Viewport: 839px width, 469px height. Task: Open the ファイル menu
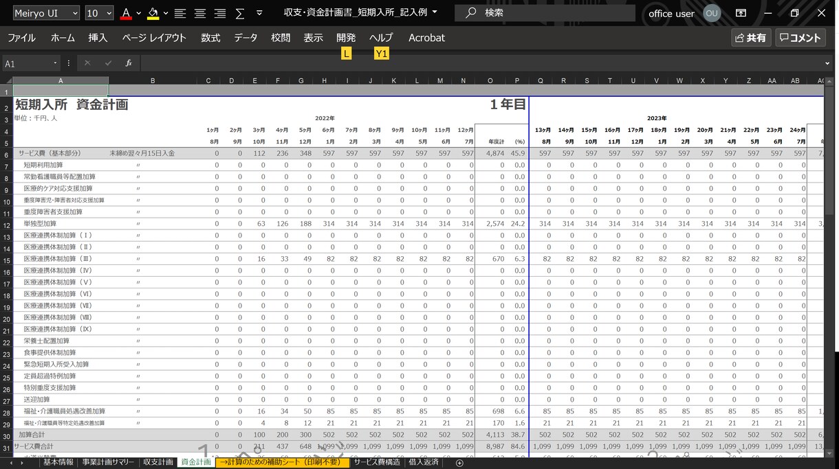coord(21,38)
